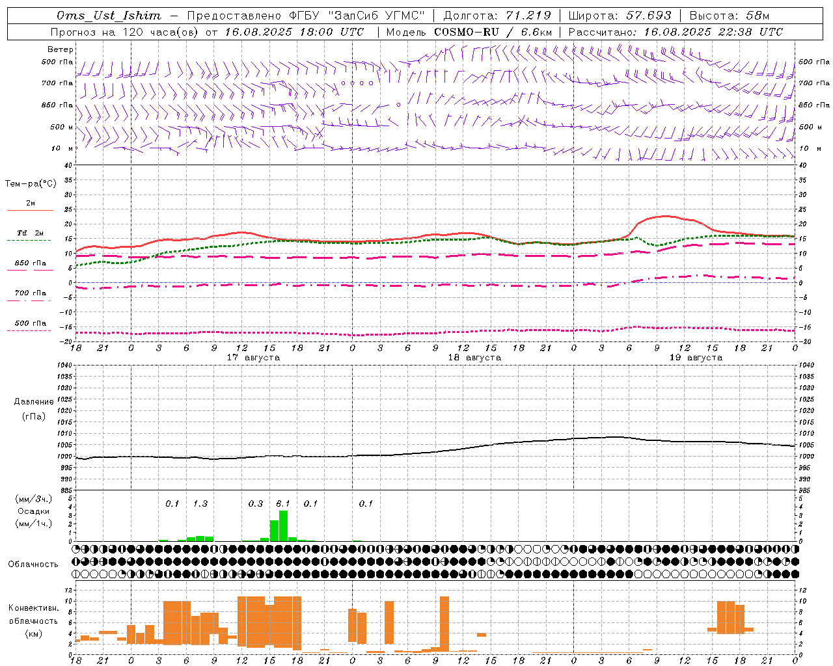
Task: Select the provider text ФГБУ "ЗапСиб УГМС"
Action: tap(357, 16)
